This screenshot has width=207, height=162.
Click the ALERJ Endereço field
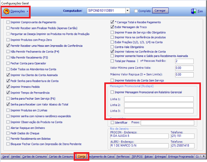point(139,146)
